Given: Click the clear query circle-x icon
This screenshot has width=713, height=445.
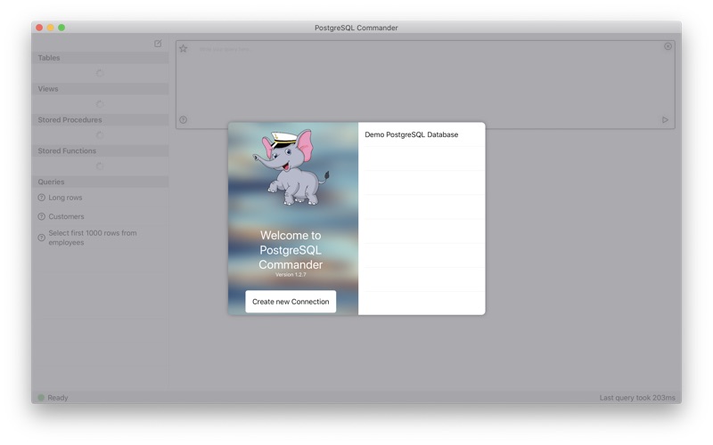Looking at the screenshot, I should pos(668,46).
